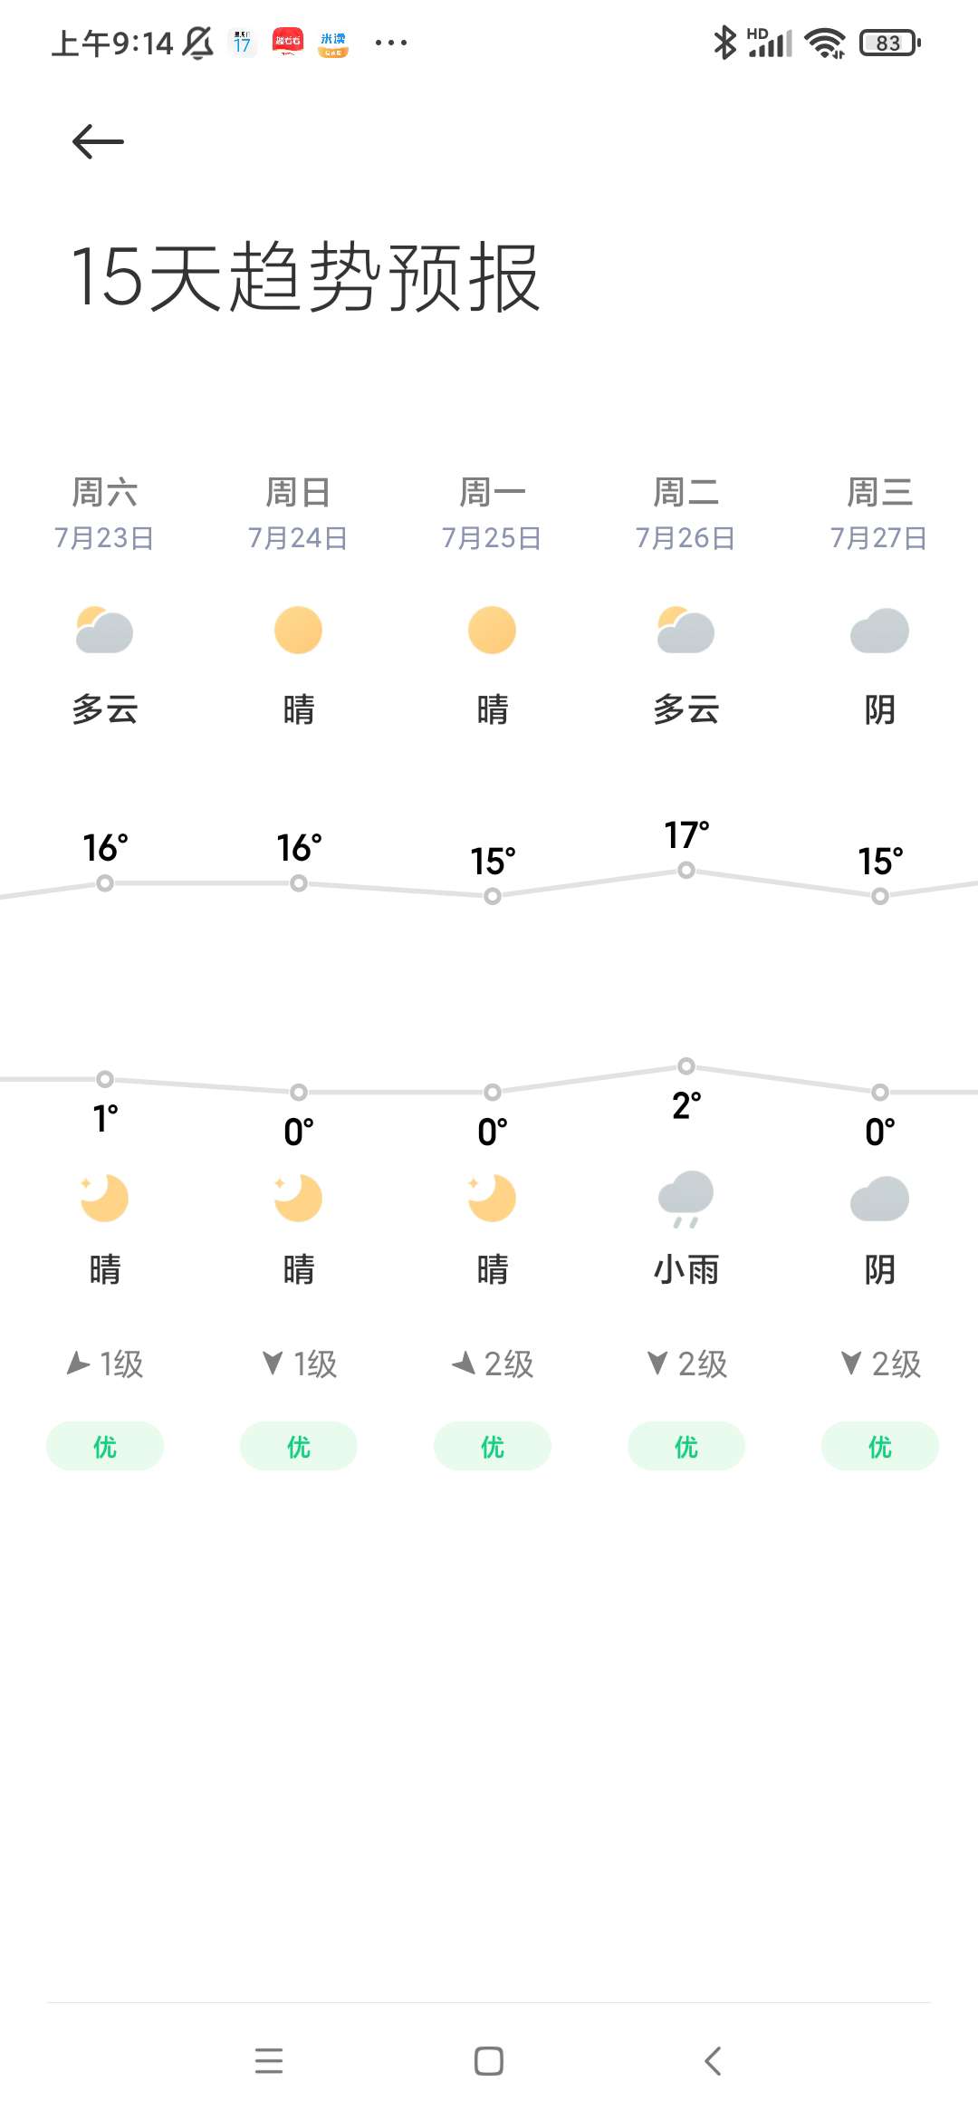The width and height of the screenshot is (978, 2120).
Task: Tap the overcast cloud icon under July 27 daytime
Action: (879, 631)
